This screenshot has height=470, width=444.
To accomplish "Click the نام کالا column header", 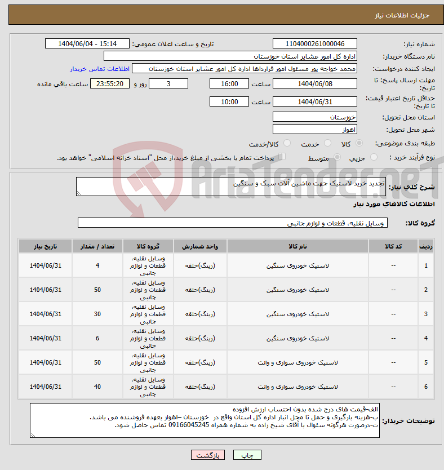I will pyautogui.click(x=298, y=246).
